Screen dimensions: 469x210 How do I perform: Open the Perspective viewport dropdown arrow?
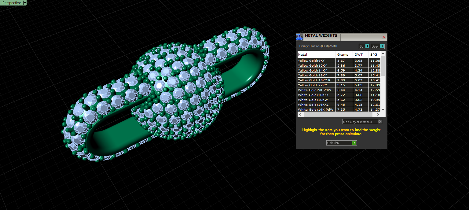25,3
